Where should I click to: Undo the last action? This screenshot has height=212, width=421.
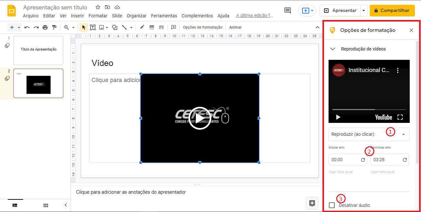coord(27,27)
